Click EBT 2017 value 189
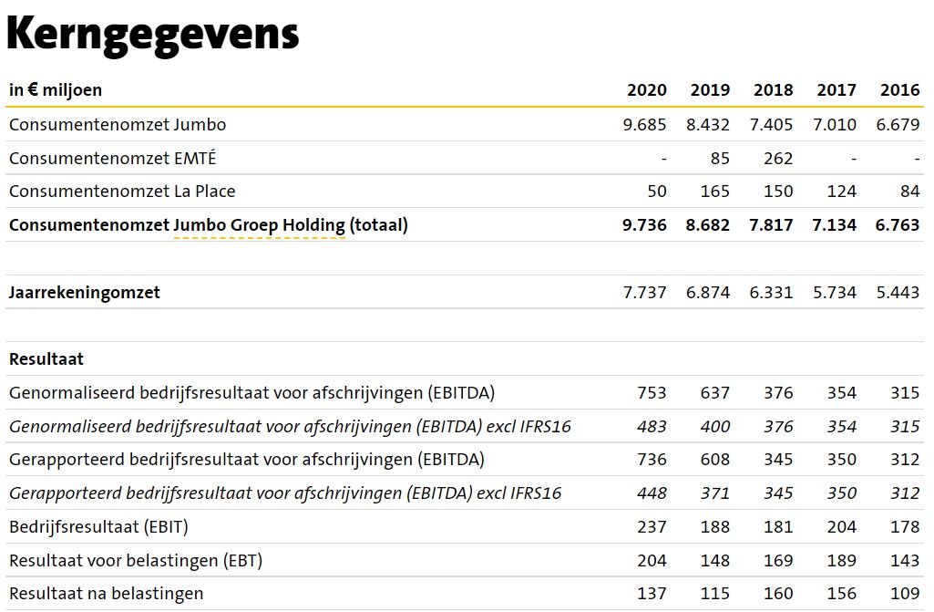The image size is (934, 612). 842,561
